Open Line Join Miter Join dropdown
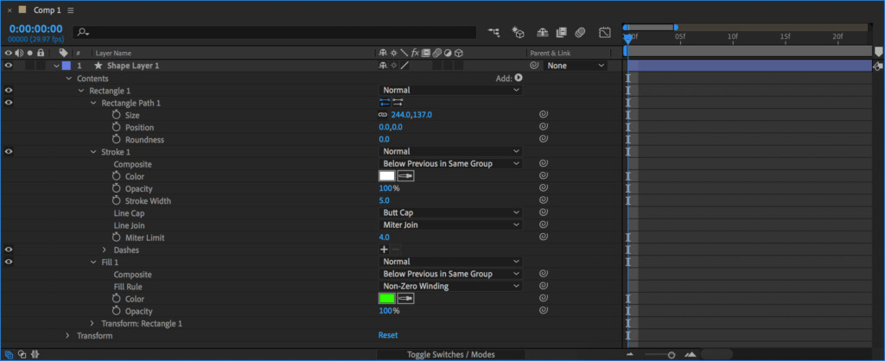This screenshot has height=361, width=885. pyautogui.click(x=449, y=225)
